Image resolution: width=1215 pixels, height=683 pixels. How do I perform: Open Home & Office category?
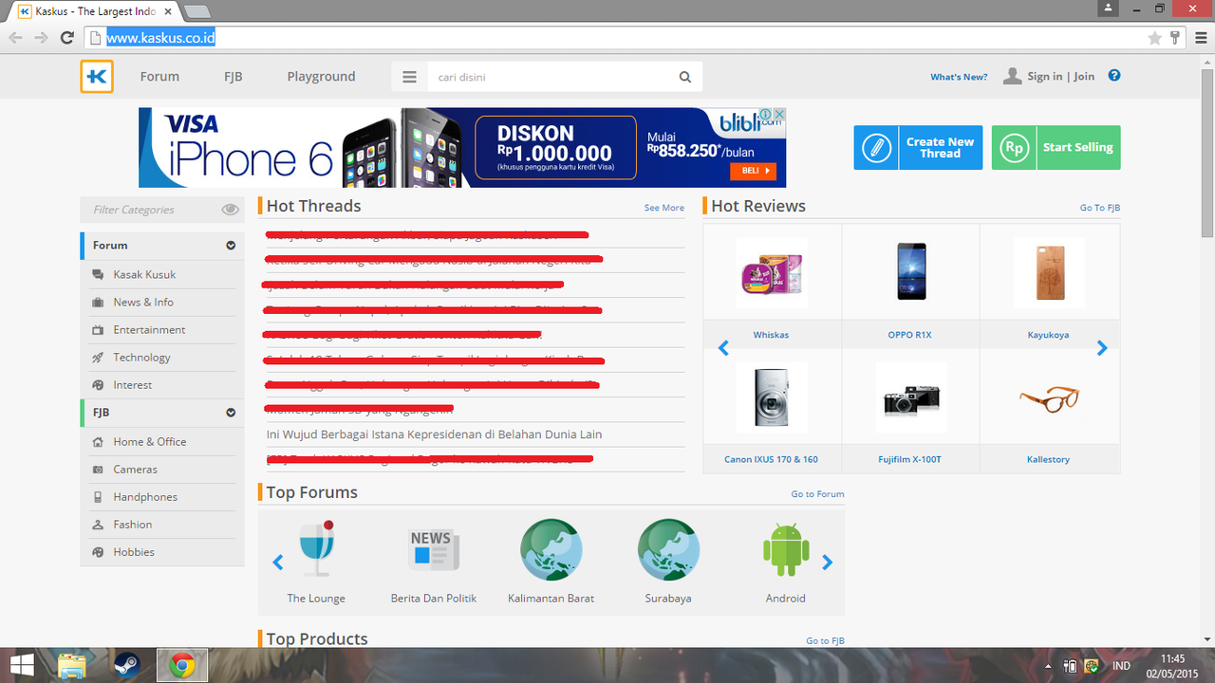coord(149,441)
